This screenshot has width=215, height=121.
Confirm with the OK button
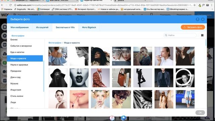200,113
